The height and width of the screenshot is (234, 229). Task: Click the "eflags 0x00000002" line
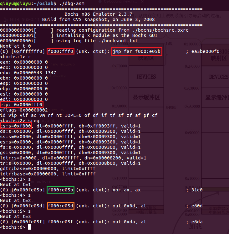click(24, 110)
